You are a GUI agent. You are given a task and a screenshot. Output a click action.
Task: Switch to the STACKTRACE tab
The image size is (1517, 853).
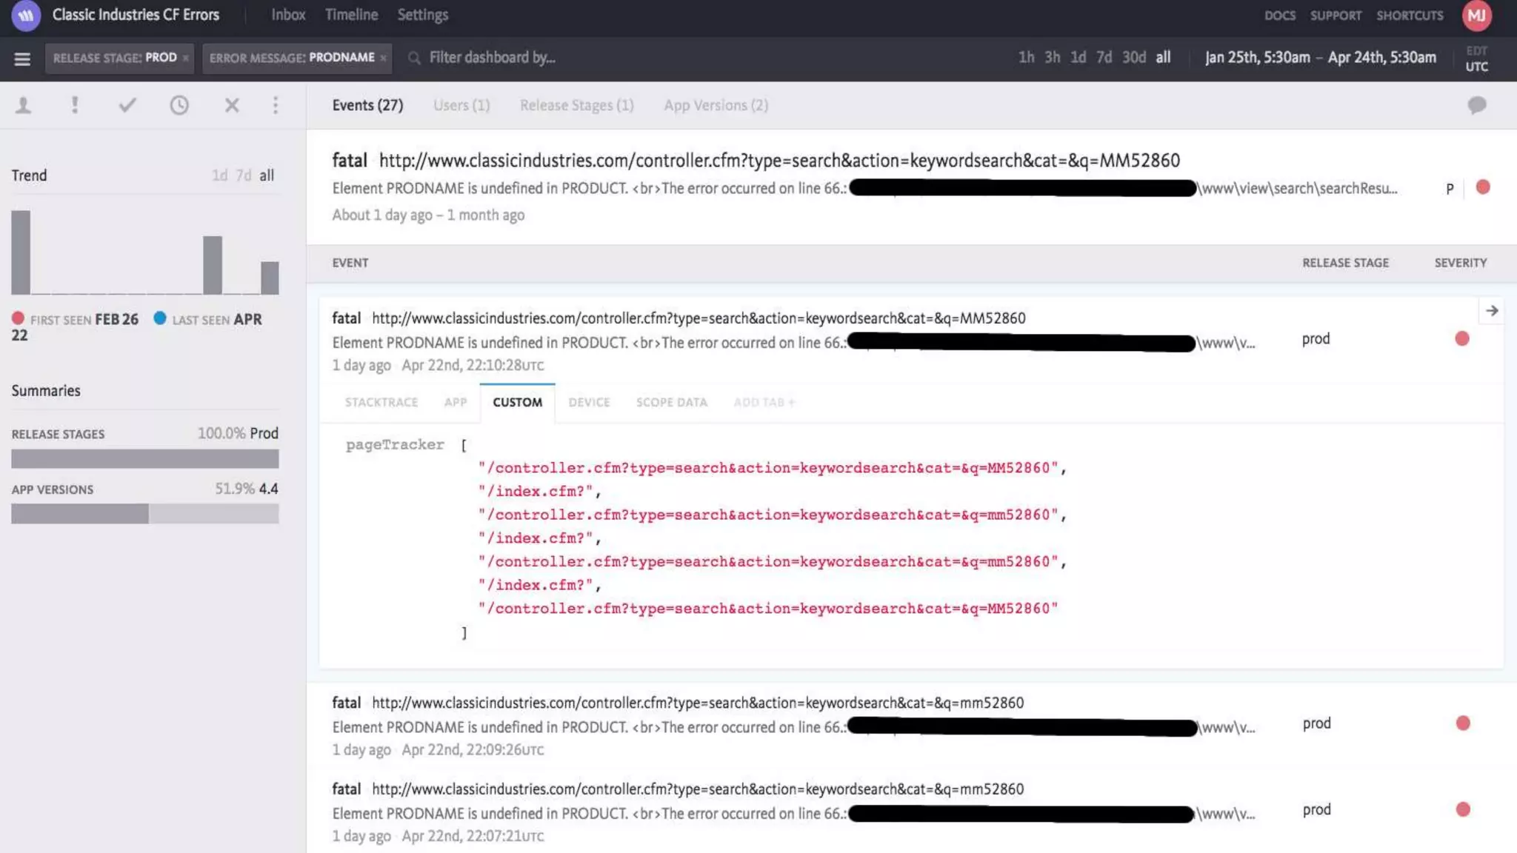coord(381,402)
